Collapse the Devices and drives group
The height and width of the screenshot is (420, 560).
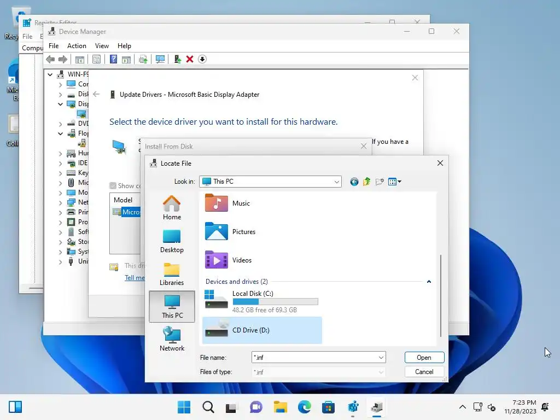click(429, 282)
